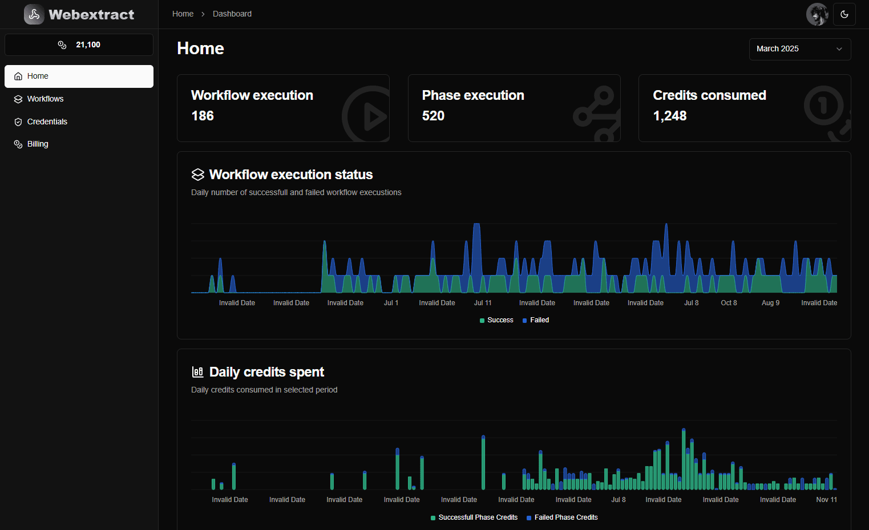Click the Aug 9 axis label
This screenshot has width=869, height=530.
point(770,303)
